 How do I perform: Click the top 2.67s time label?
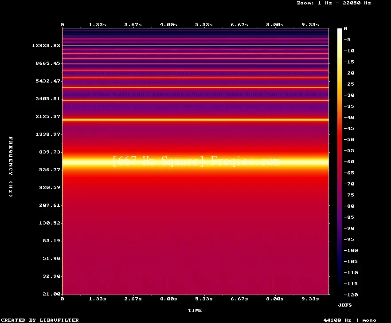[133, 24]
